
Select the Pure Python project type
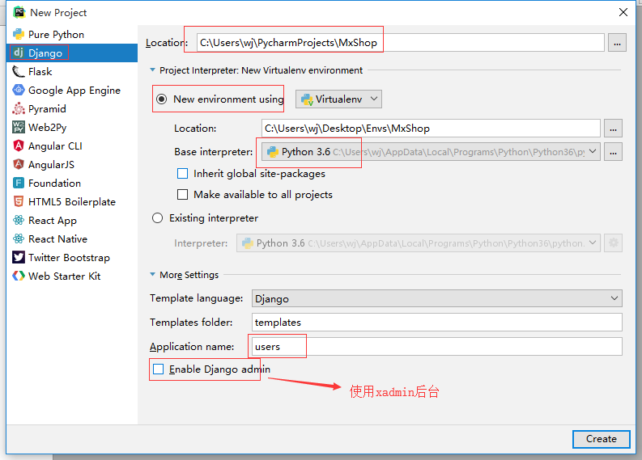click(x=72, y=34)
